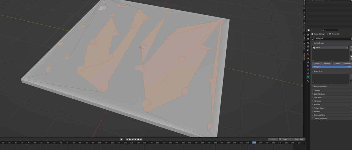Image resolution: width=352 pixels, height=150 pixels.
Task: Click the Plane.019 mesh name field
Action: click(333, 39)
